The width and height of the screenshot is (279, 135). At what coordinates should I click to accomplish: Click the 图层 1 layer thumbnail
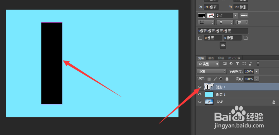pyautogui.click(x=209, y=94)
